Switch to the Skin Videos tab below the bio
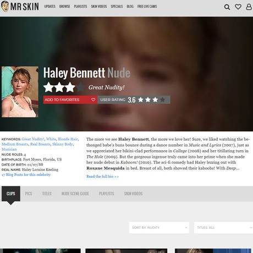253x253 pixels. click(133, 194)
